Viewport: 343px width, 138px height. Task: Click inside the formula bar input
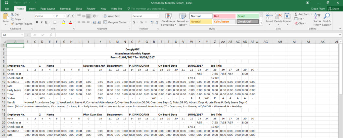[196, 35]
